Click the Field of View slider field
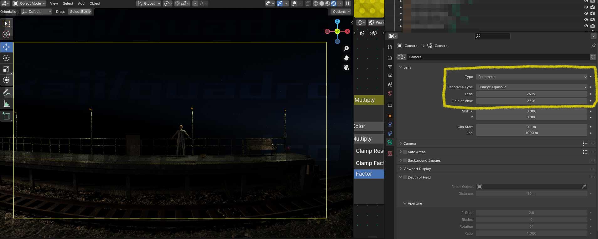 531,101
